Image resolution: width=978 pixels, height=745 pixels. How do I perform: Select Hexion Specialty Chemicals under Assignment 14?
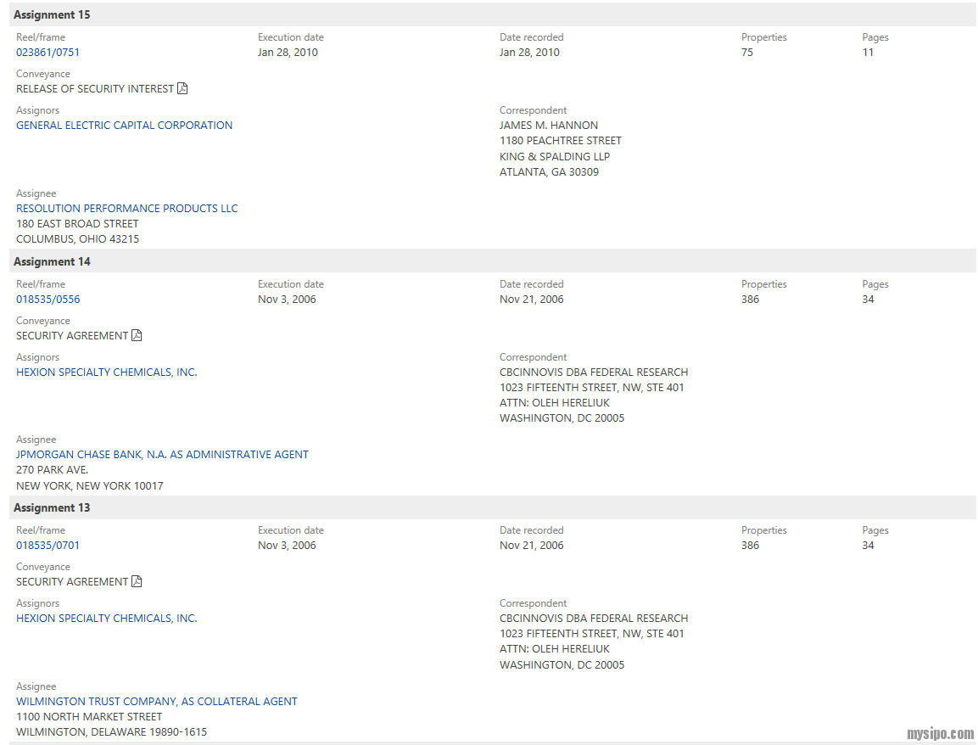(x=107, y=372)
